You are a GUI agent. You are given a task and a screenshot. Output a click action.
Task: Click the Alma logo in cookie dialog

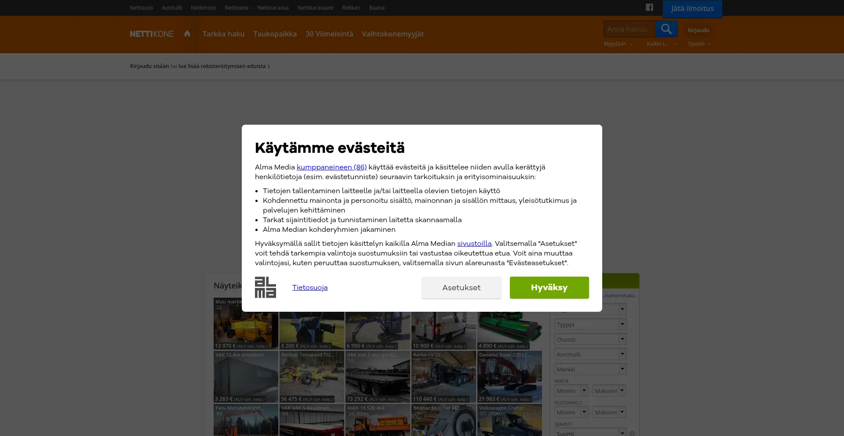click(x=266, y=288)
